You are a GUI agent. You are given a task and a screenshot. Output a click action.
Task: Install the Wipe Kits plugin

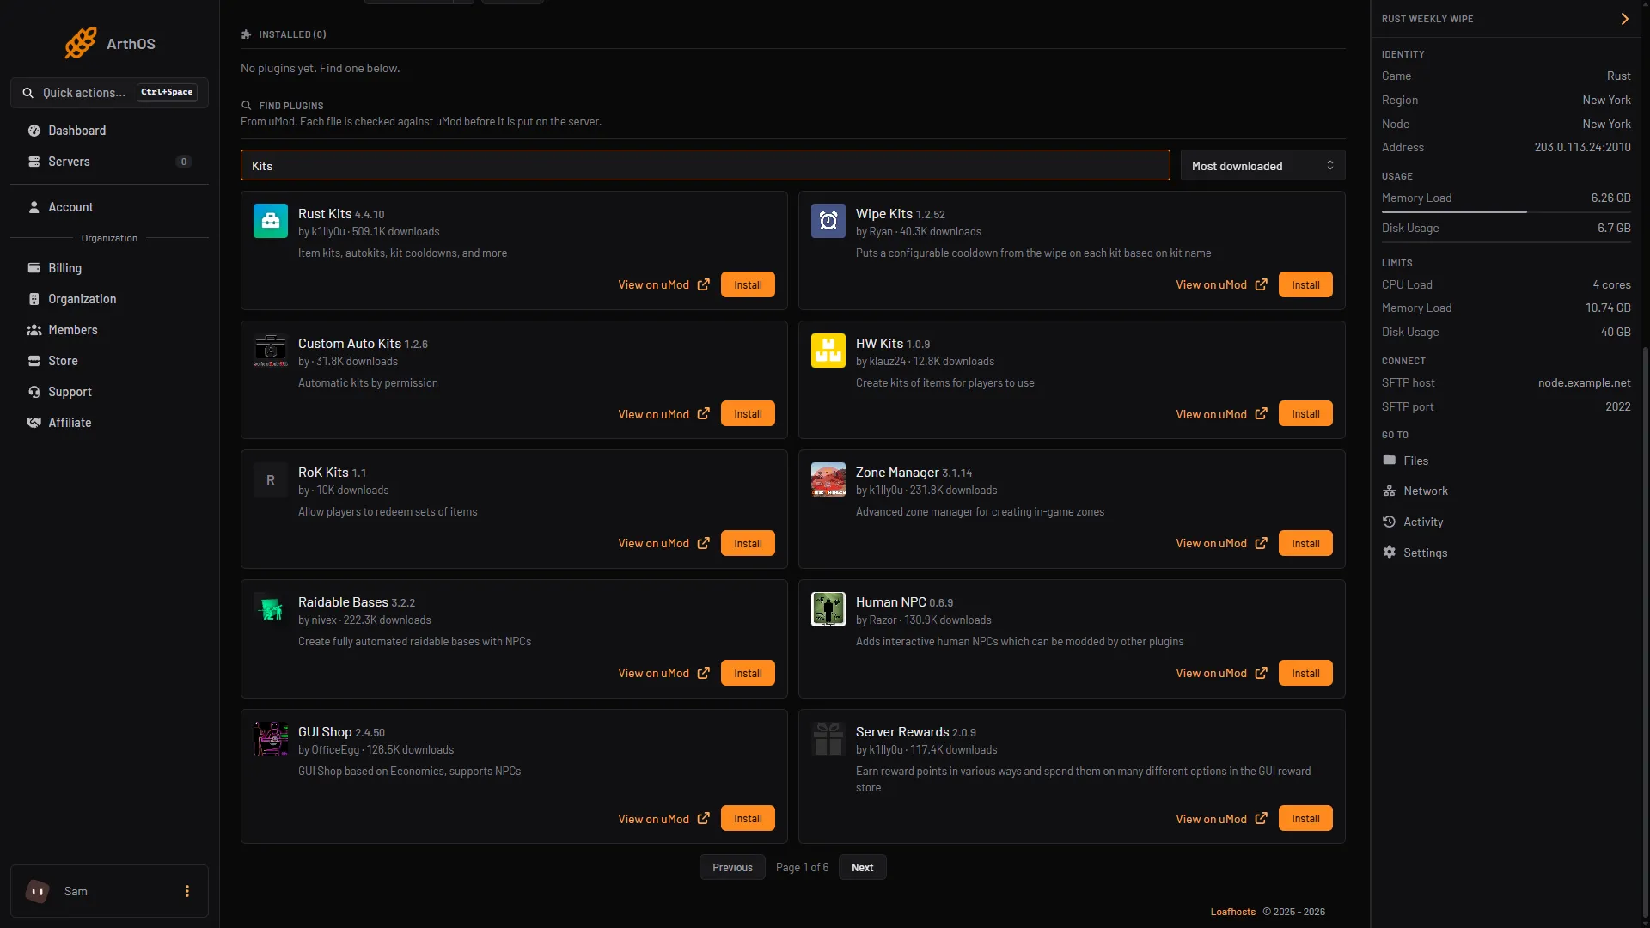pyautogui.click(x=1305, y=284)
